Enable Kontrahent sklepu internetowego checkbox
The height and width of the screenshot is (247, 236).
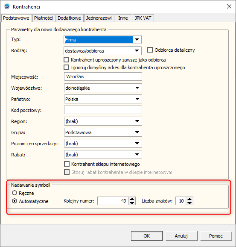[x=67, y=164]
